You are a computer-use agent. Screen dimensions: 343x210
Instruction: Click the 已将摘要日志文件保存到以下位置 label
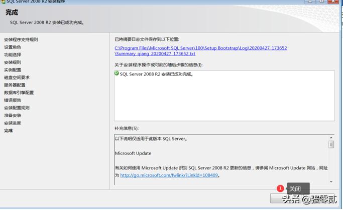tap(147, 39)
